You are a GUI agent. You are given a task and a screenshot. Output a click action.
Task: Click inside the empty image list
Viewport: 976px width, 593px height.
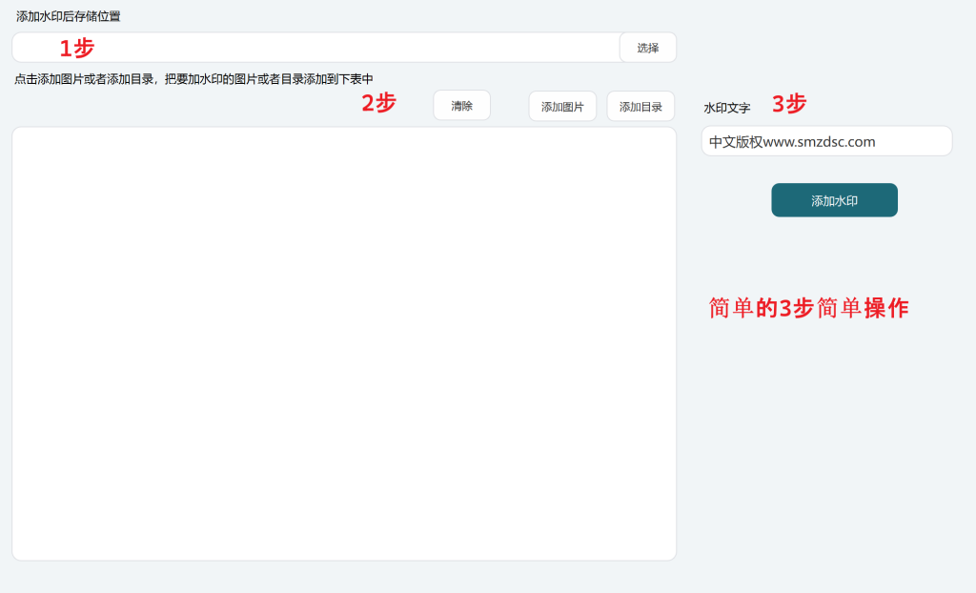(x=343, y=343)
